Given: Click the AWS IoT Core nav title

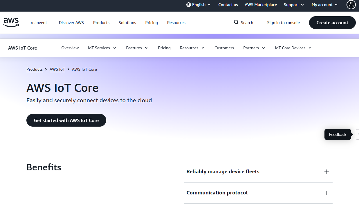Looking at the screenshot, I should (23, 48).
